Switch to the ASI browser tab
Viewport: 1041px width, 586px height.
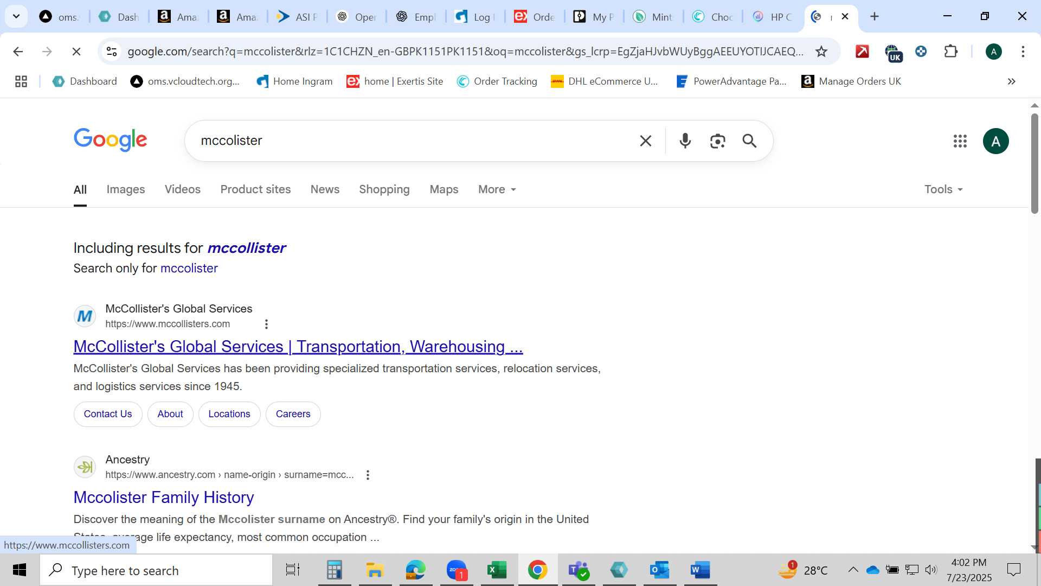[297, 17]
